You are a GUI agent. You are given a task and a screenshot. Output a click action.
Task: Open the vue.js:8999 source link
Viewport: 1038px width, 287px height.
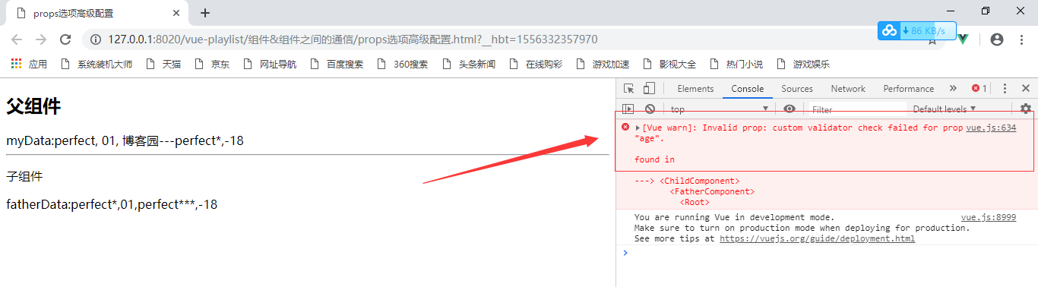click(x=989, y=217)
